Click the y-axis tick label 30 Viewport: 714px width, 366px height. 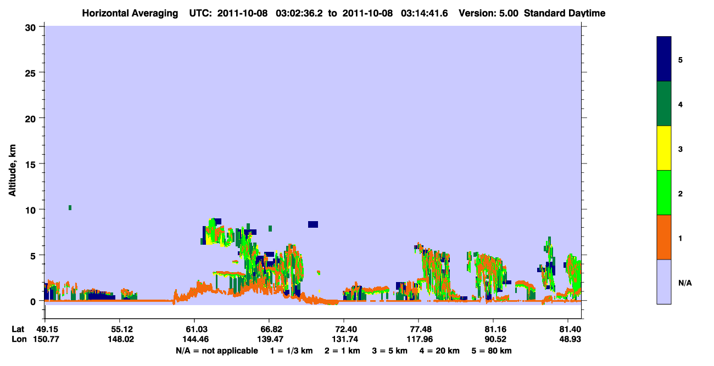coord(32,27)
